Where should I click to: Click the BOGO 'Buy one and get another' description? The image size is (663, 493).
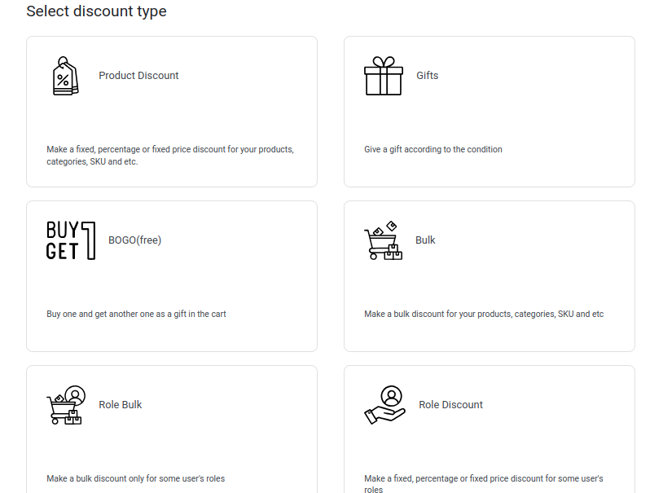click(x=136, y=315)
